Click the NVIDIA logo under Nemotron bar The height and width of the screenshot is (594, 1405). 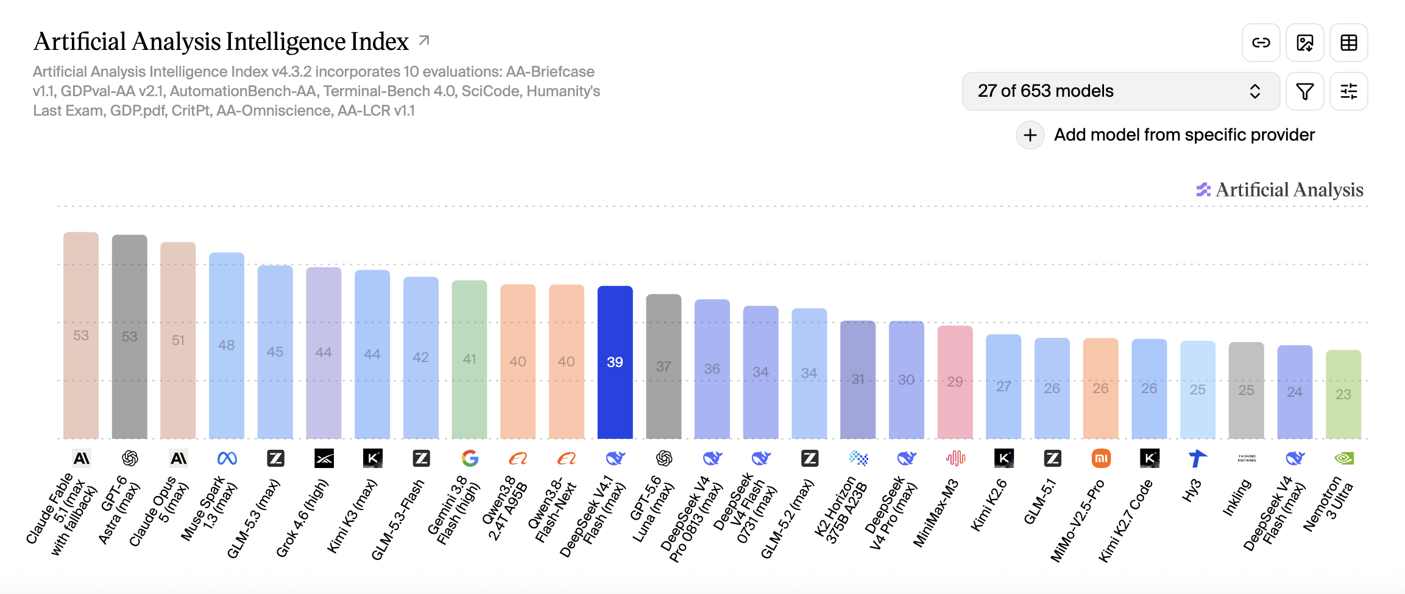(x=1343, y=458)
